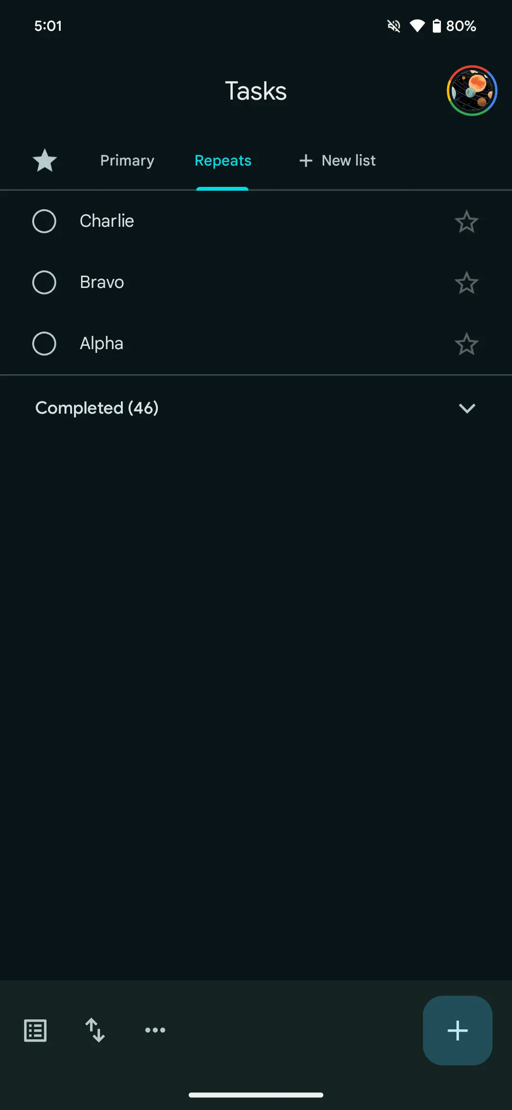Screen dimensions: 512x1110
Task: Mark Alpha as complete
Action: 44,343
